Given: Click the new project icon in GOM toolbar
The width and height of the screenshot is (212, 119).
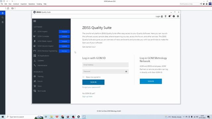Looking at the screenshot, I should [x=8, y=8].
